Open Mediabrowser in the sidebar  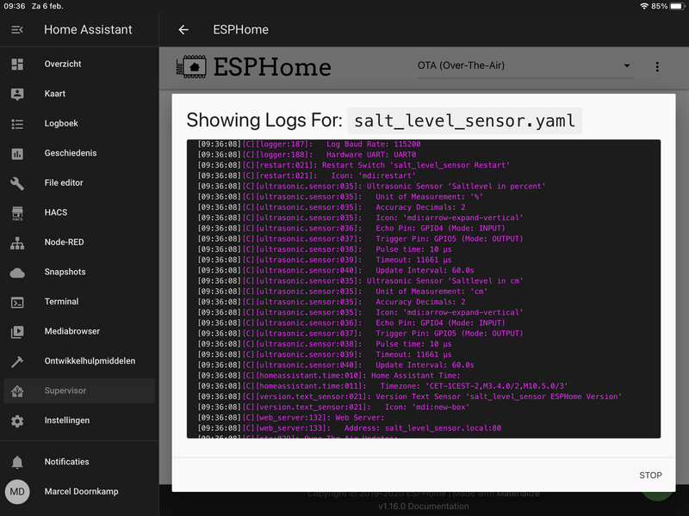71,331
